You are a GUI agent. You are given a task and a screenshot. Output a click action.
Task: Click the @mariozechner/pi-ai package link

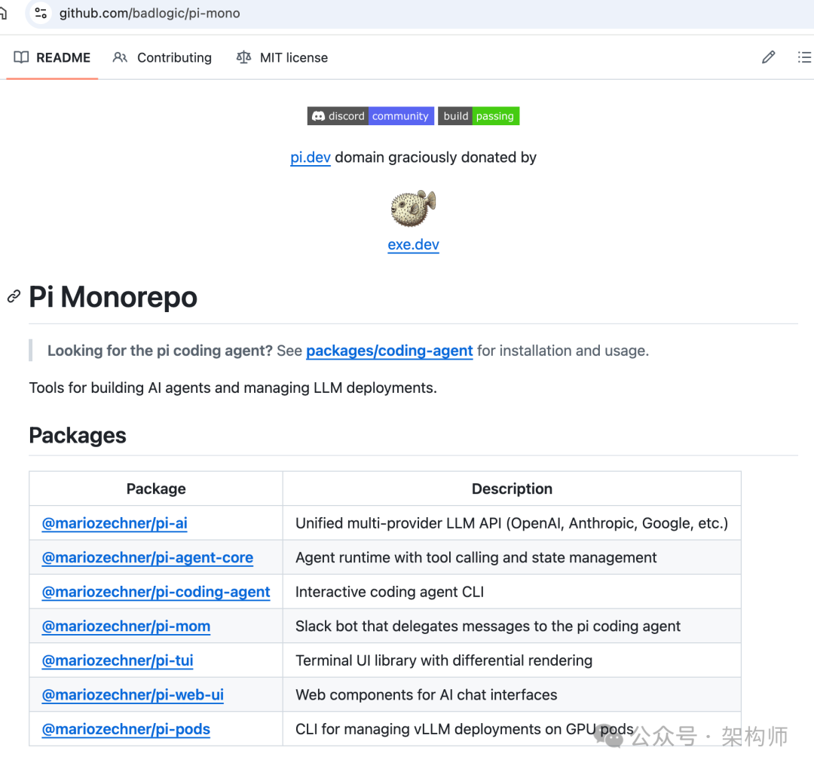(114, 522)
